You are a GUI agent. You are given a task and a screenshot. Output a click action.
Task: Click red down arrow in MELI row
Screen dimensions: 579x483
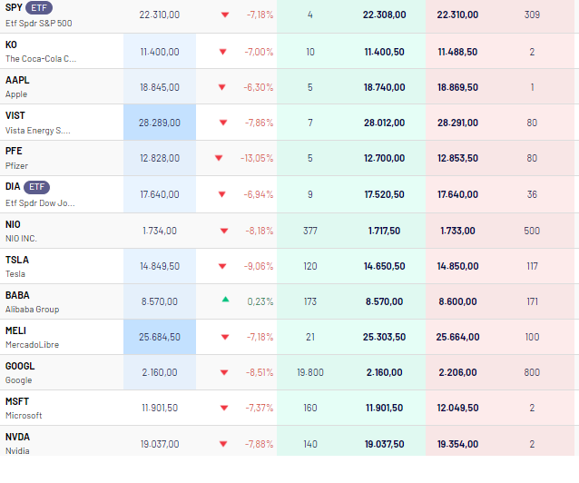pyautogui.click(x=225, y=337)
